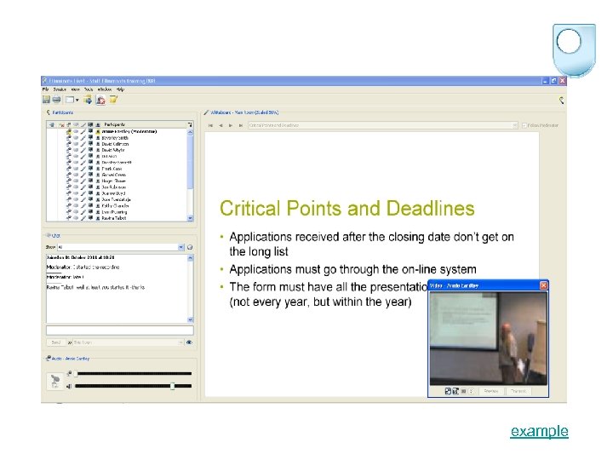Go to previous whiteboard page
Image resolution: width=613 pixels, height=460 pixels.
pos(221,125)
